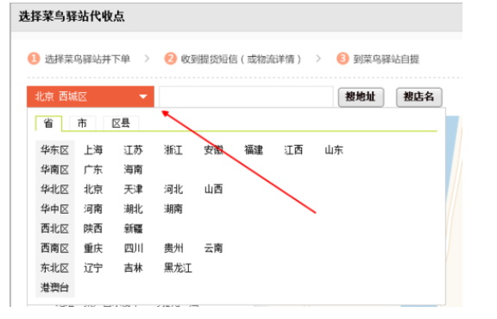The image size is (497, 319).
Task: Select province 湖南
Action: coord(173,210)
